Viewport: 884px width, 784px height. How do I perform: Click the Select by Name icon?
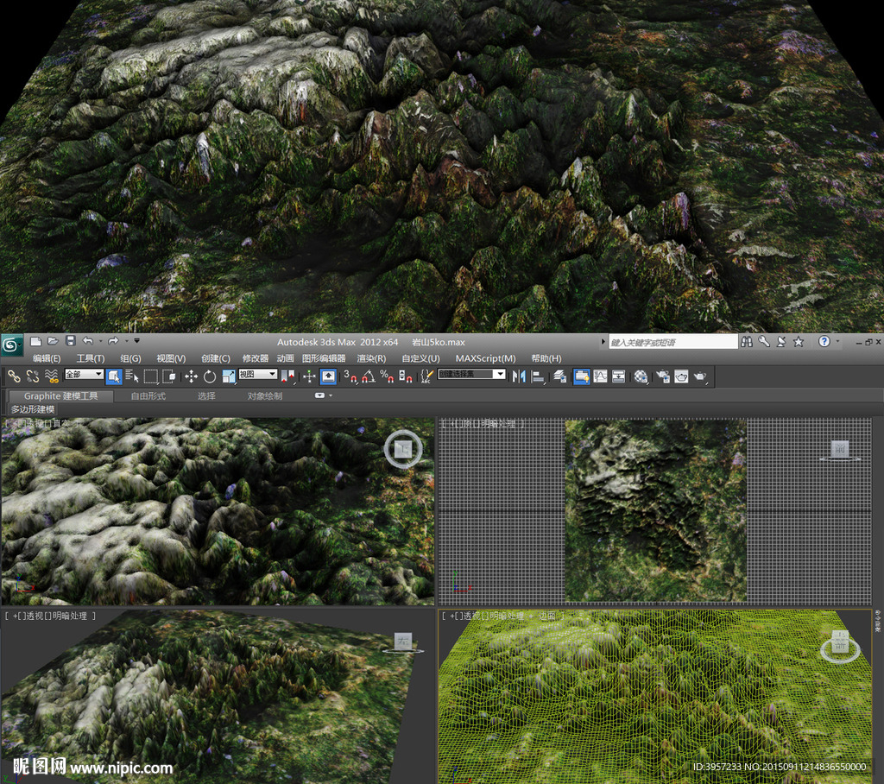(132, 376)
